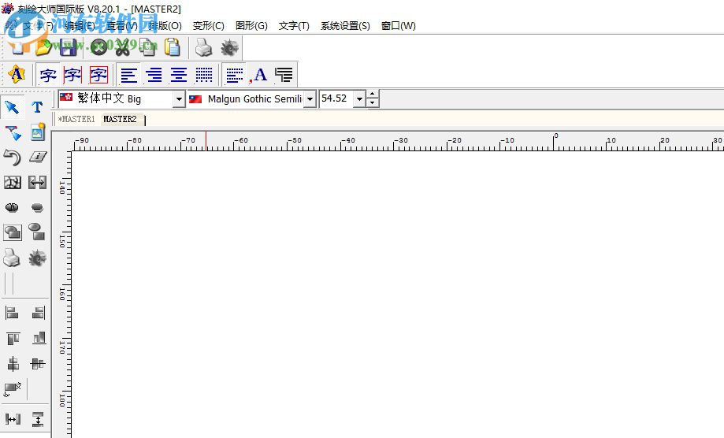Screen dimensions: 724x438
Task: Center objects on horizontal axis icon
Action: pos(38,364)
